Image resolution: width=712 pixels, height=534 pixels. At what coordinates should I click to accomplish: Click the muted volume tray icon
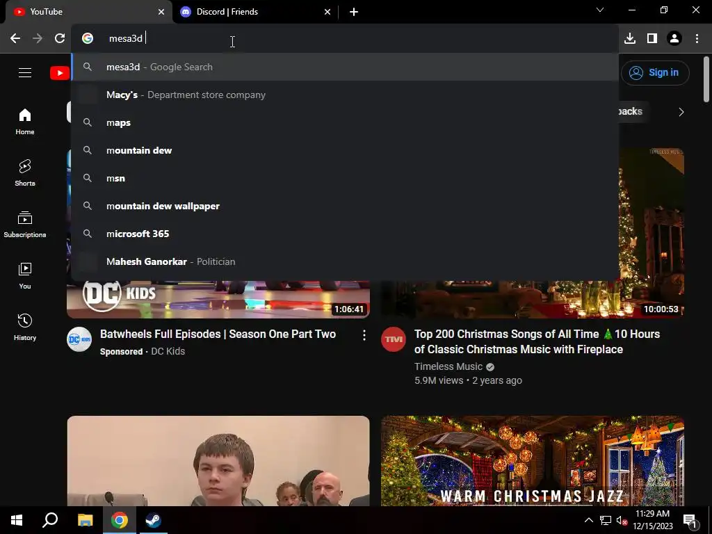point(622,520)
